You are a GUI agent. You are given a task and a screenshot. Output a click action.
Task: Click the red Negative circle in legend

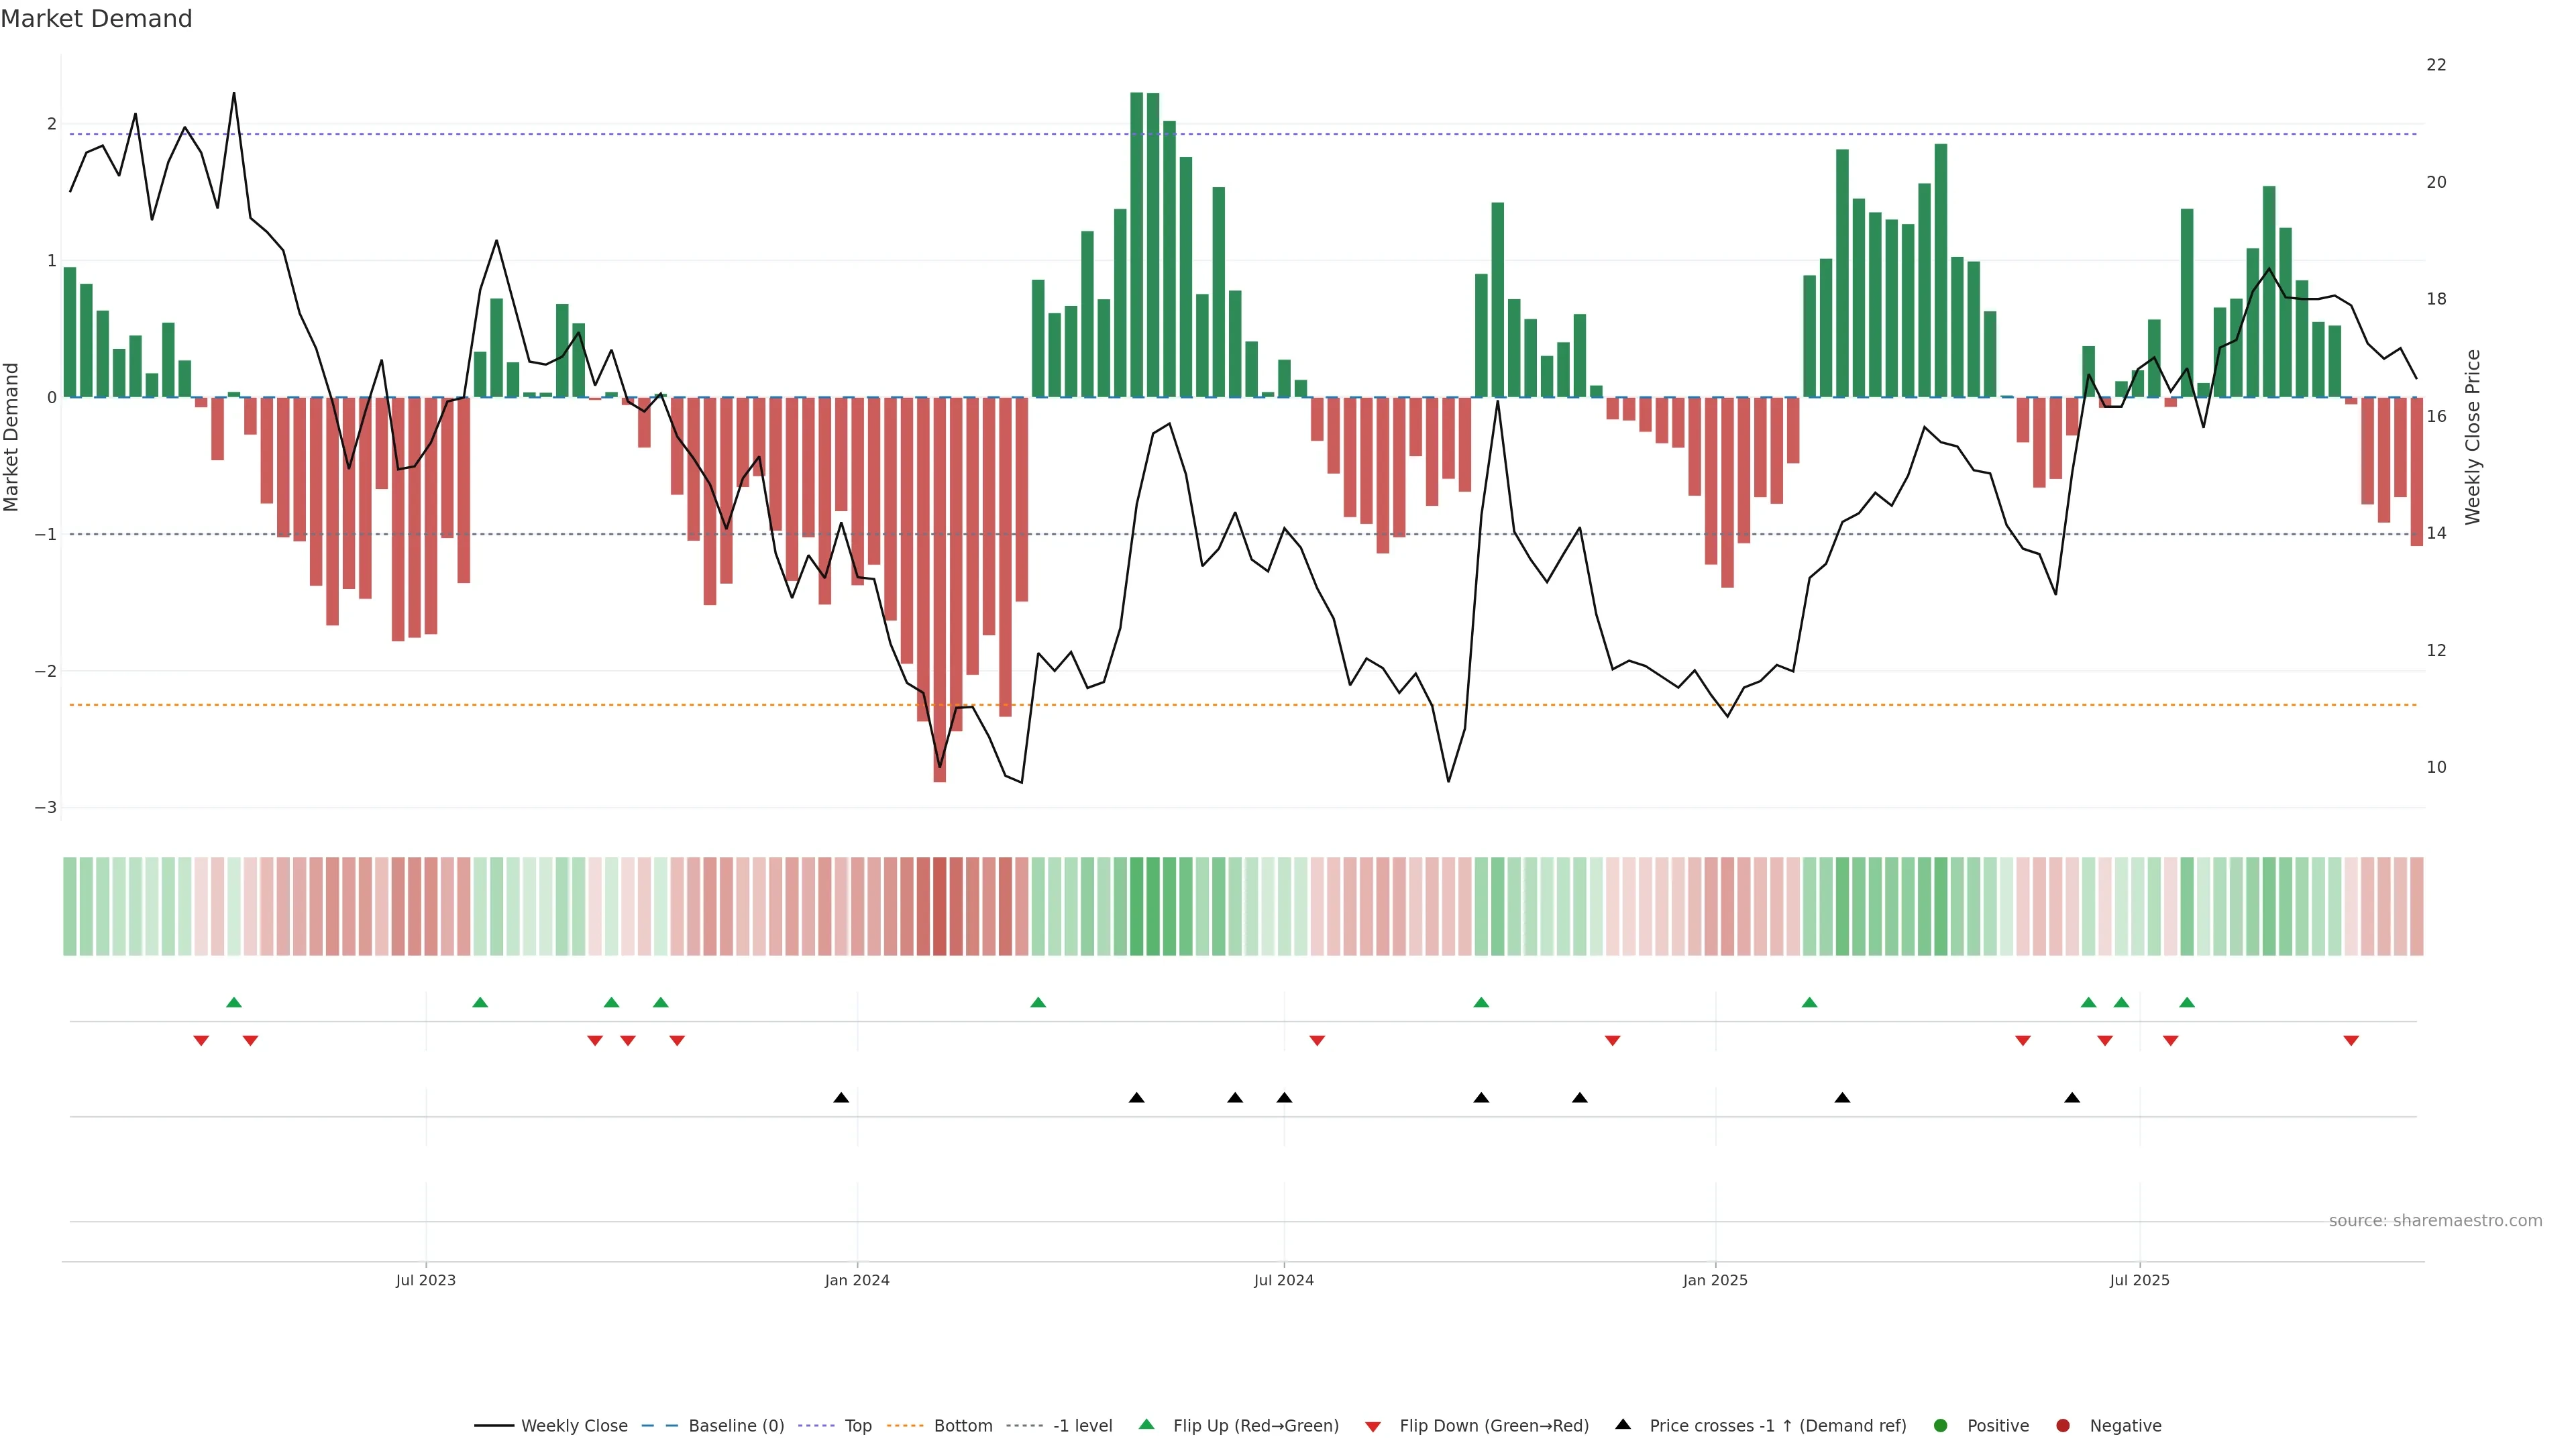(x=2063, y=1426)
